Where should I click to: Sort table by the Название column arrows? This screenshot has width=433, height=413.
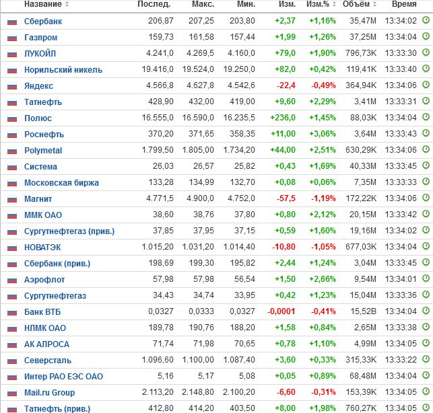[67, 4]
